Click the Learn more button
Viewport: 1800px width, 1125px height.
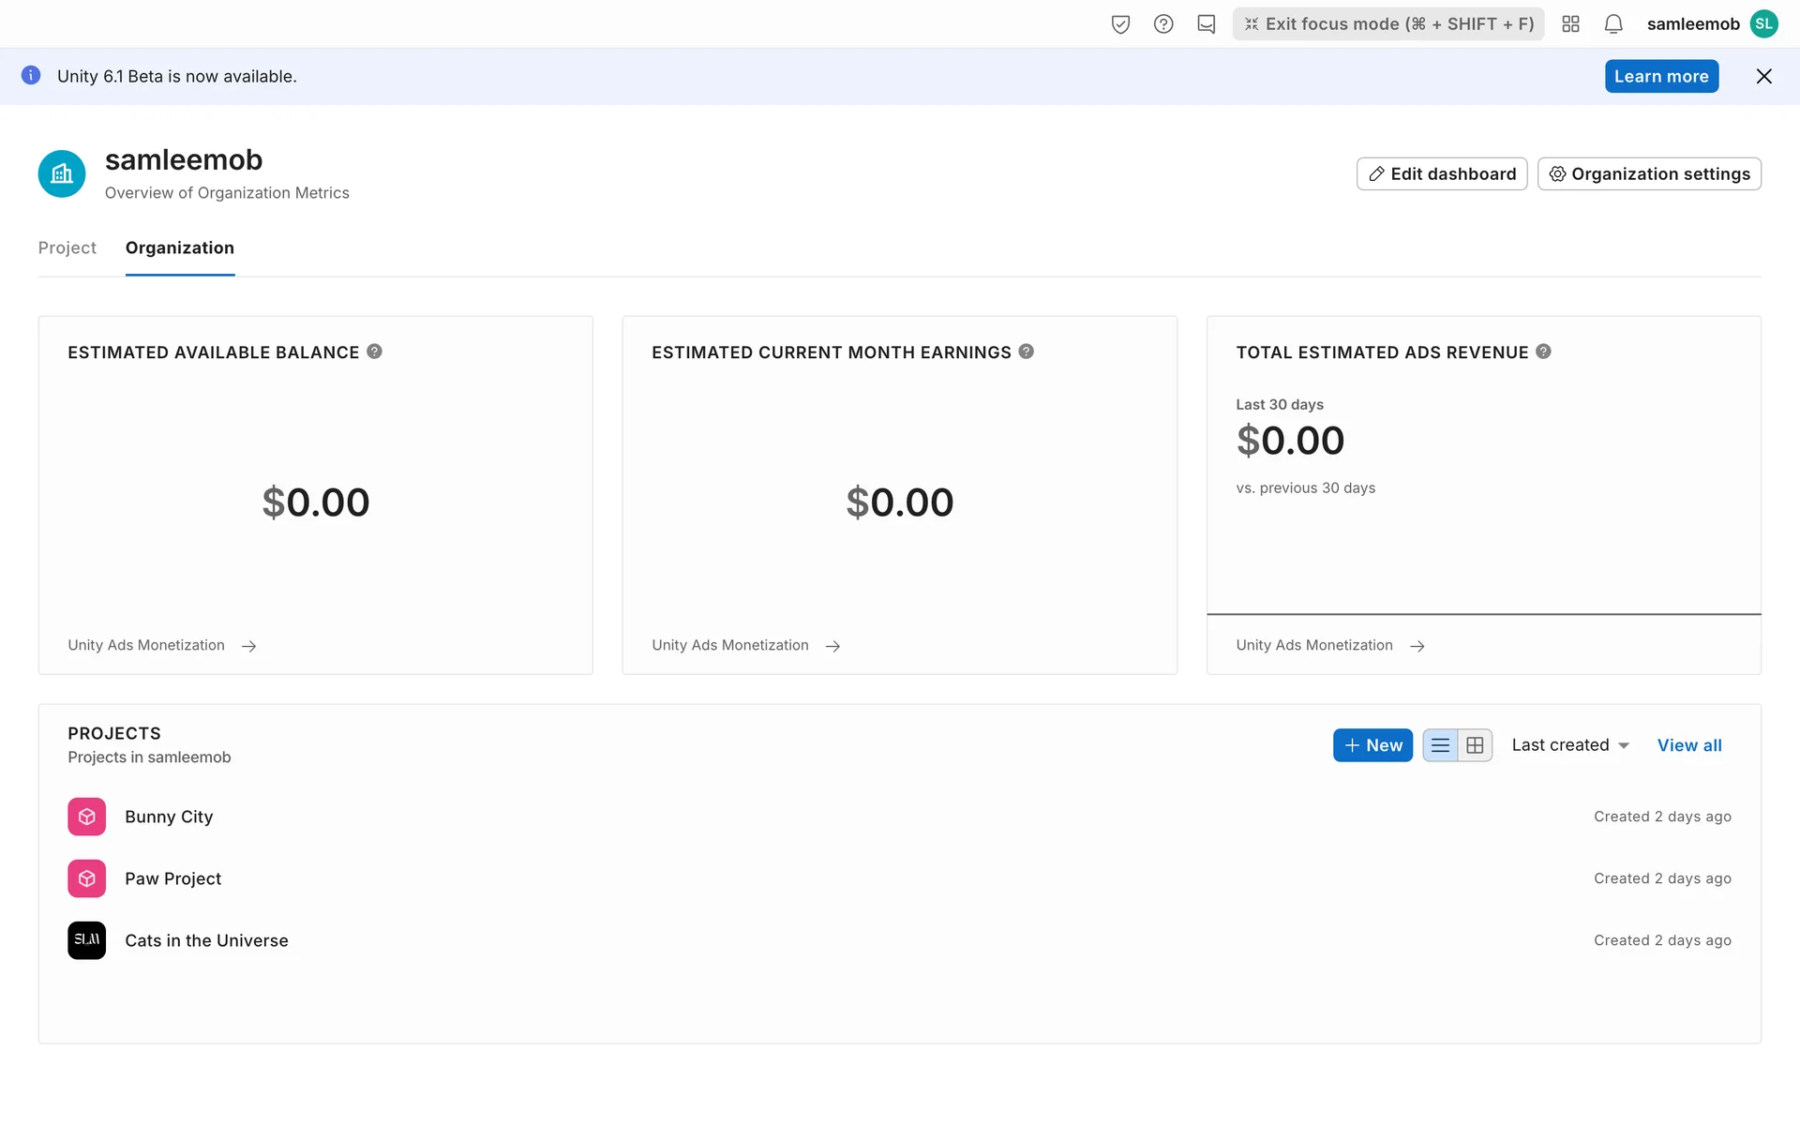[1661, 76]
